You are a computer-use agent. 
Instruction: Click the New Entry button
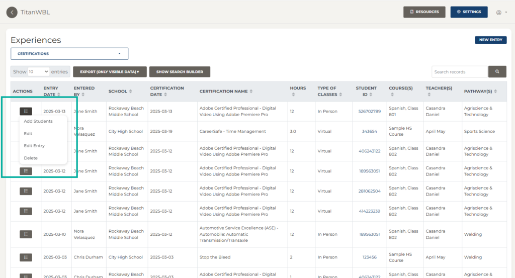coord(491,40)
